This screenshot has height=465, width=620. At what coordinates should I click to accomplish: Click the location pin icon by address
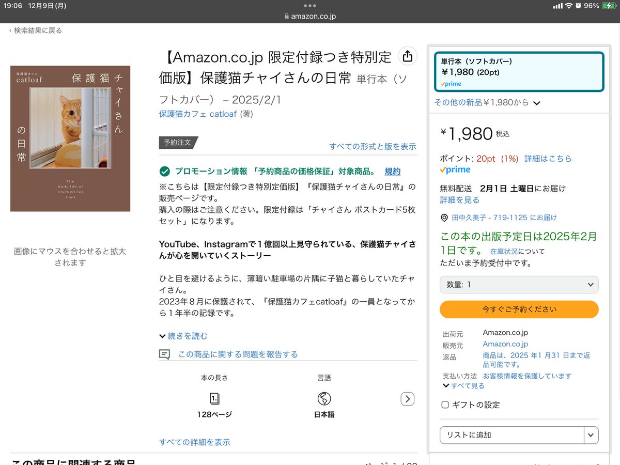[444, 218]
